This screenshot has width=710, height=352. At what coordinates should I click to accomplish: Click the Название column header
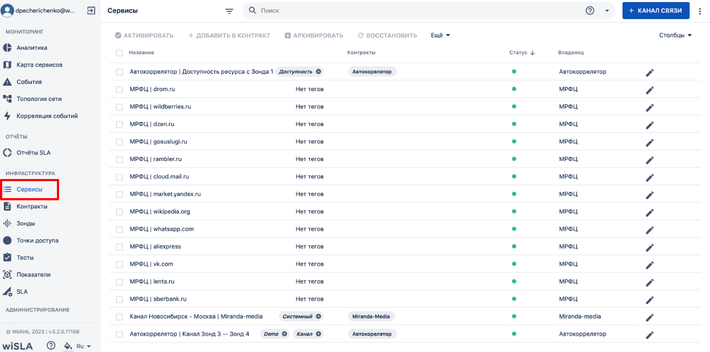142,52
